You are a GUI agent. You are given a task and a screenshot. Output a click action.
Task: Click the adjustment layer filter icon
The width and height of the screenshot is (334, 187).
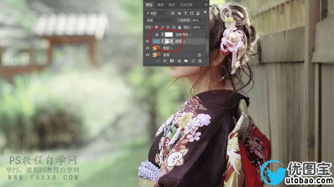coord(179,13)
